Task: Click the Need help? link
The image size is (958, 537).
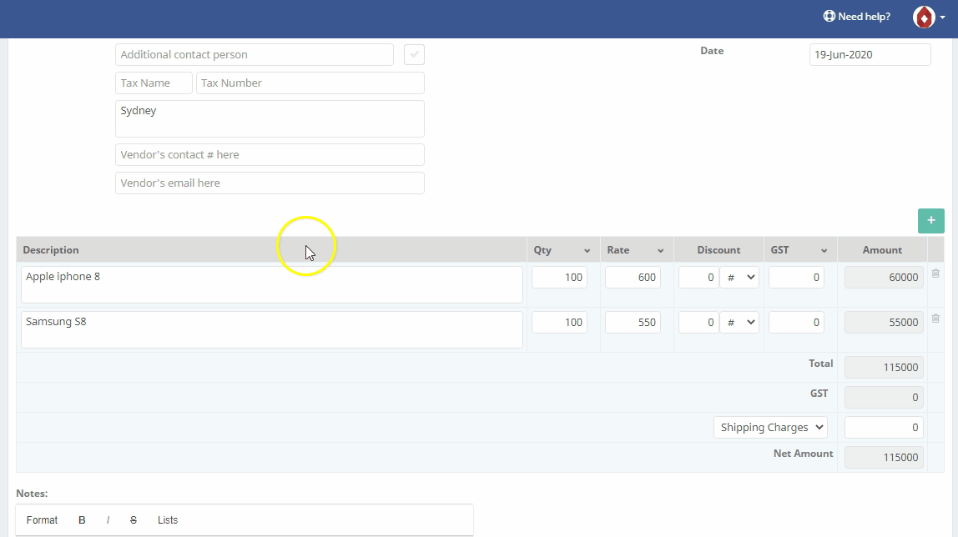Action: point(864,16)
